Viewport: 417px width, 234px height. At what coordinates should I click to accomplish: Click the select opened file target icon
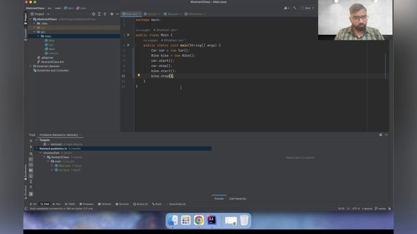[x=93, y=14]
